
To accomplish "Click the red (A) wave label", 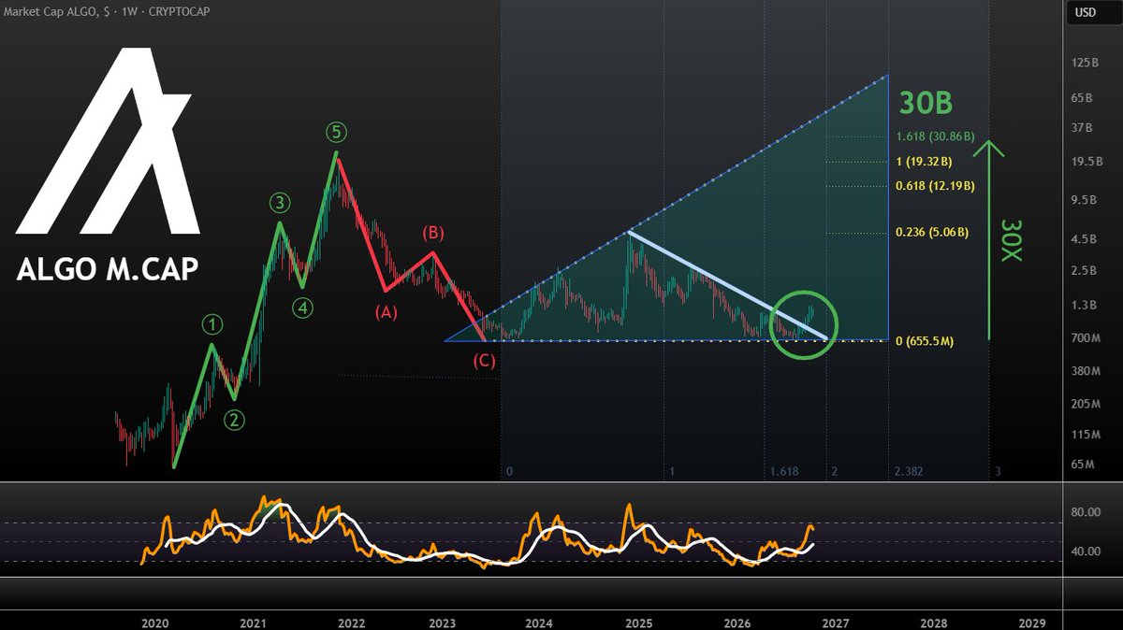I will pos(386,312).
